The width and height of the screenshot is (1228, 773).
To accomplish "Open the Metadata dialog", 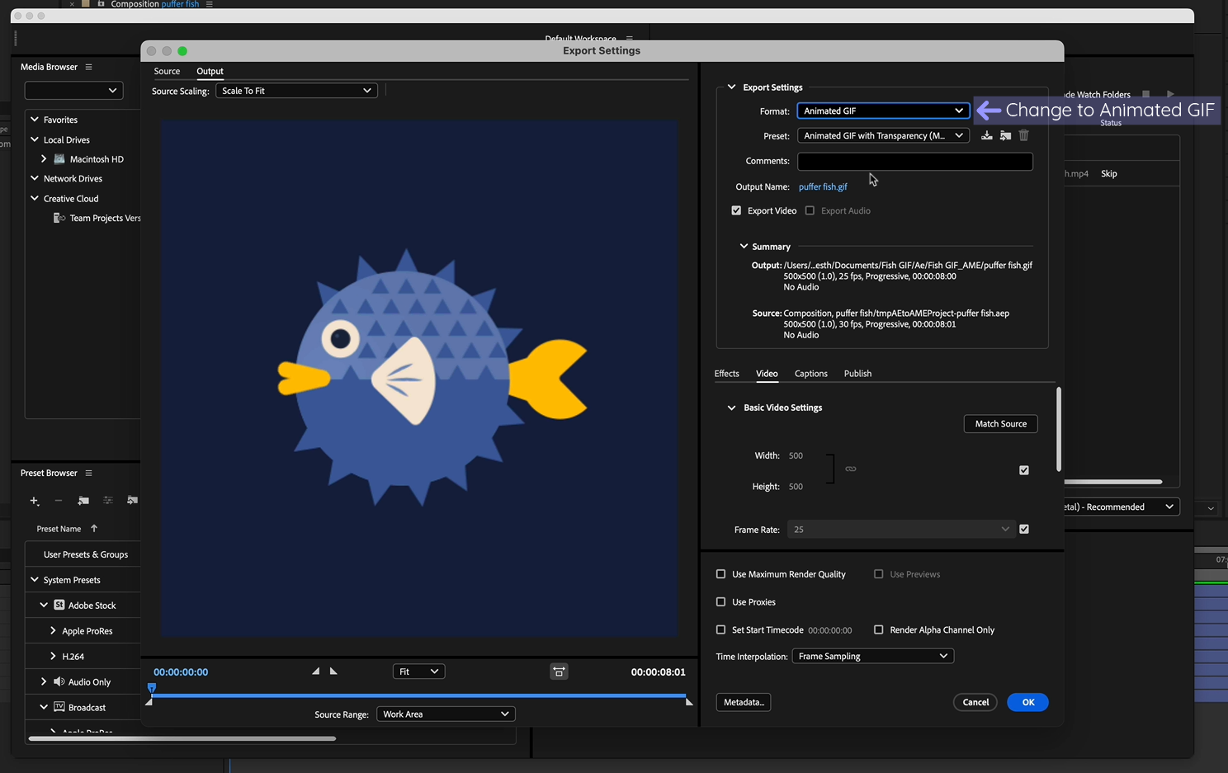I will [743, 702].
